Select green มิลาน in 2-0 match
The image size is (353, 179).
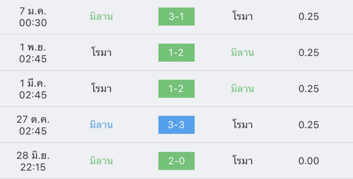[x=101, y=161]
